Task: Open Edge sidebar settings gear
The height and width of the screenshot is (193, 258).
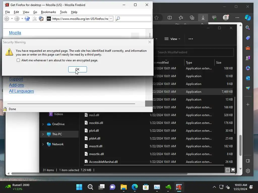Action: [x=248, y=171]
